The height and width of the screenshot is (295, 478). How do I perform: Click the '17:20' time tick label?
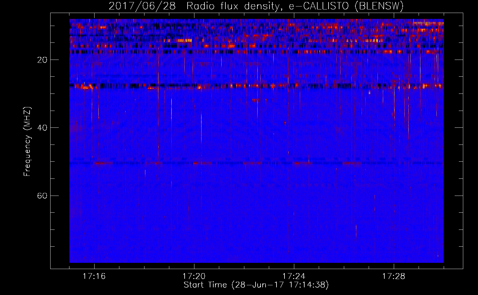[x=194, y=276]
